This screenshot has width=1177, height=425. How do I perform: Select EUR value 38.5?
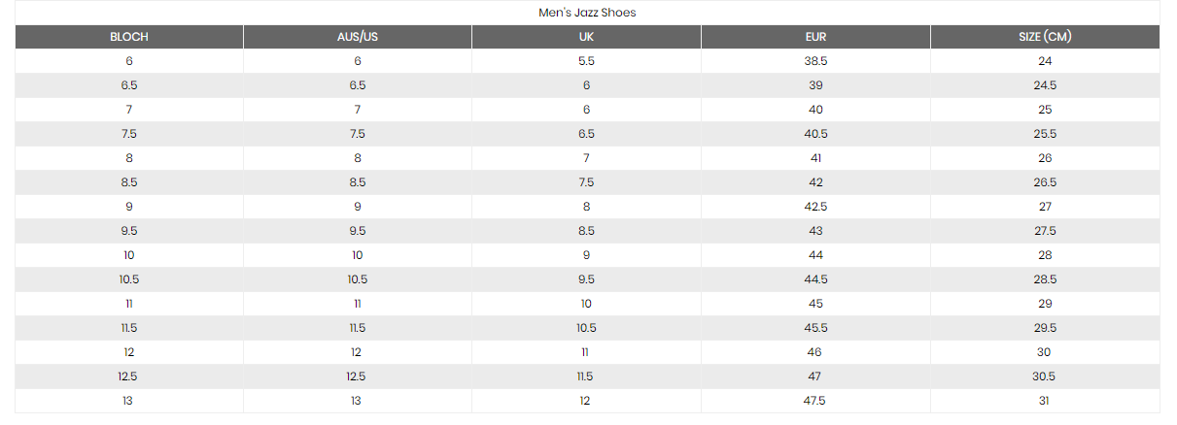[x=815, y=61]
